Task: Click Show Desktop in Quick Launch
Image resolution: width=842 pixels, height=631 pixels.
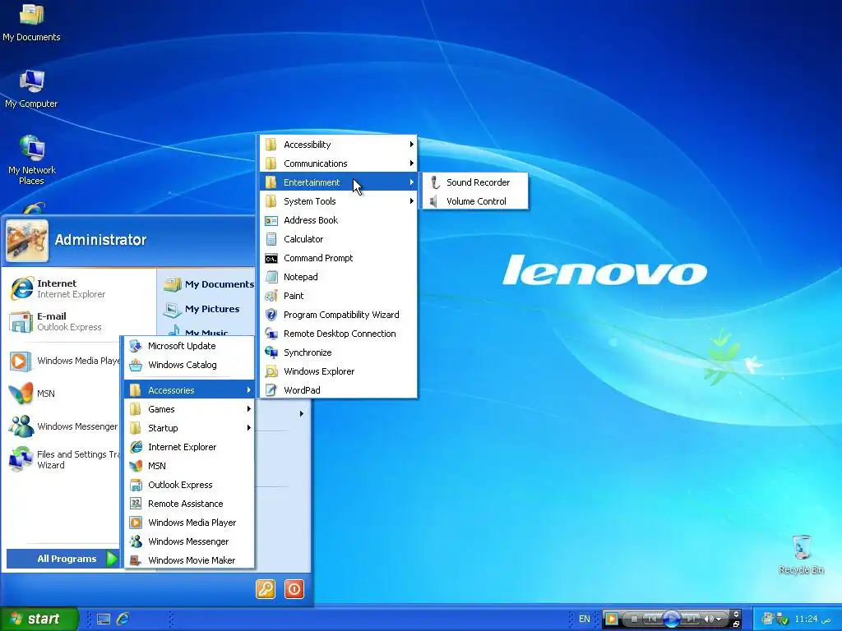Action: pyautogui.click(x=103, y=619)
